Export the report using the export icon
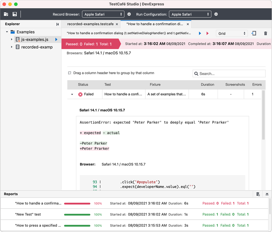Screen dimensions: 272x232 pos(254,33)
